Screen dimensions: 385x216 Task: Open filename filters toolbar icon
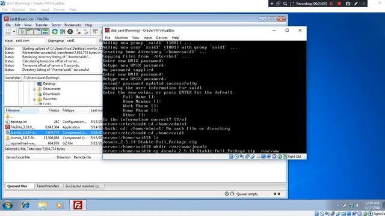(x=95, y=32)
